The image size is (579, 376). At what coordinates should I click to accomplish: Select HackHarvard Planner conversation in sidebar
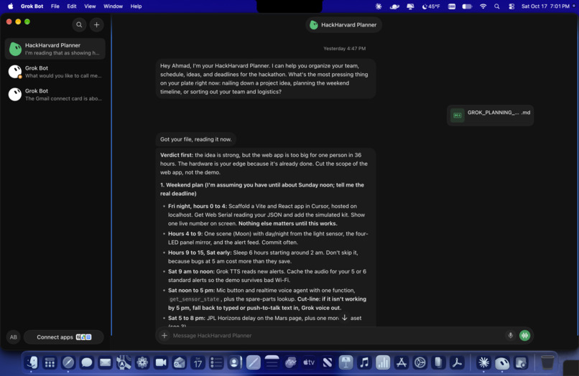(x=55, y=49)
